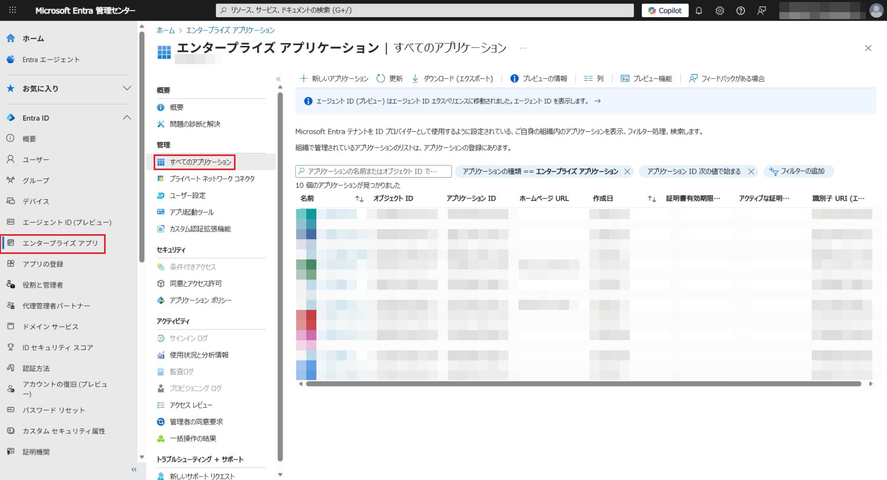Remove the アプリケーションの種類 filter

(627, 172)
